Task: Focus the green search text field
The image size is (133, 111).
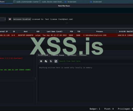Action: pyautogui.click(x=96, y=61)
